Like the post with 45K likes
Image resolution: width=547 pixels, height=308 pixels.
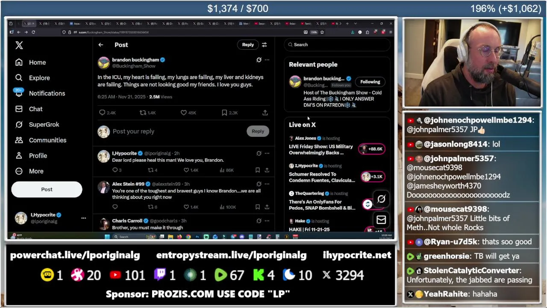coord(183,113)
